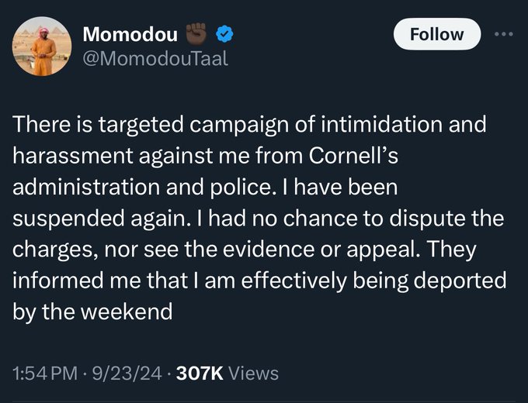Open the three-dot more options menu
Viewport: 528px width, 403px height.
coord(504,34)
